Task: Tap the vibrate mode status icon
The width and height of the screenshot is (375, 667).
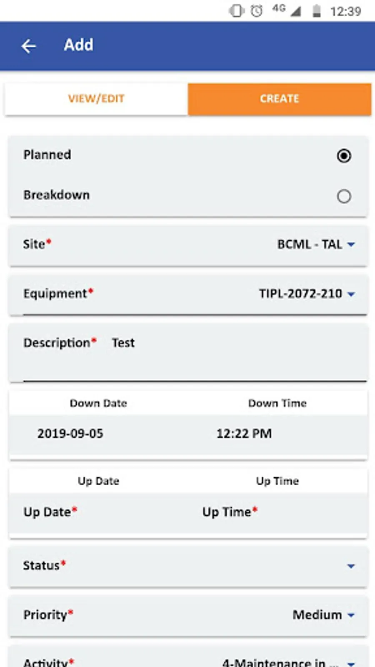Action: 237,11
